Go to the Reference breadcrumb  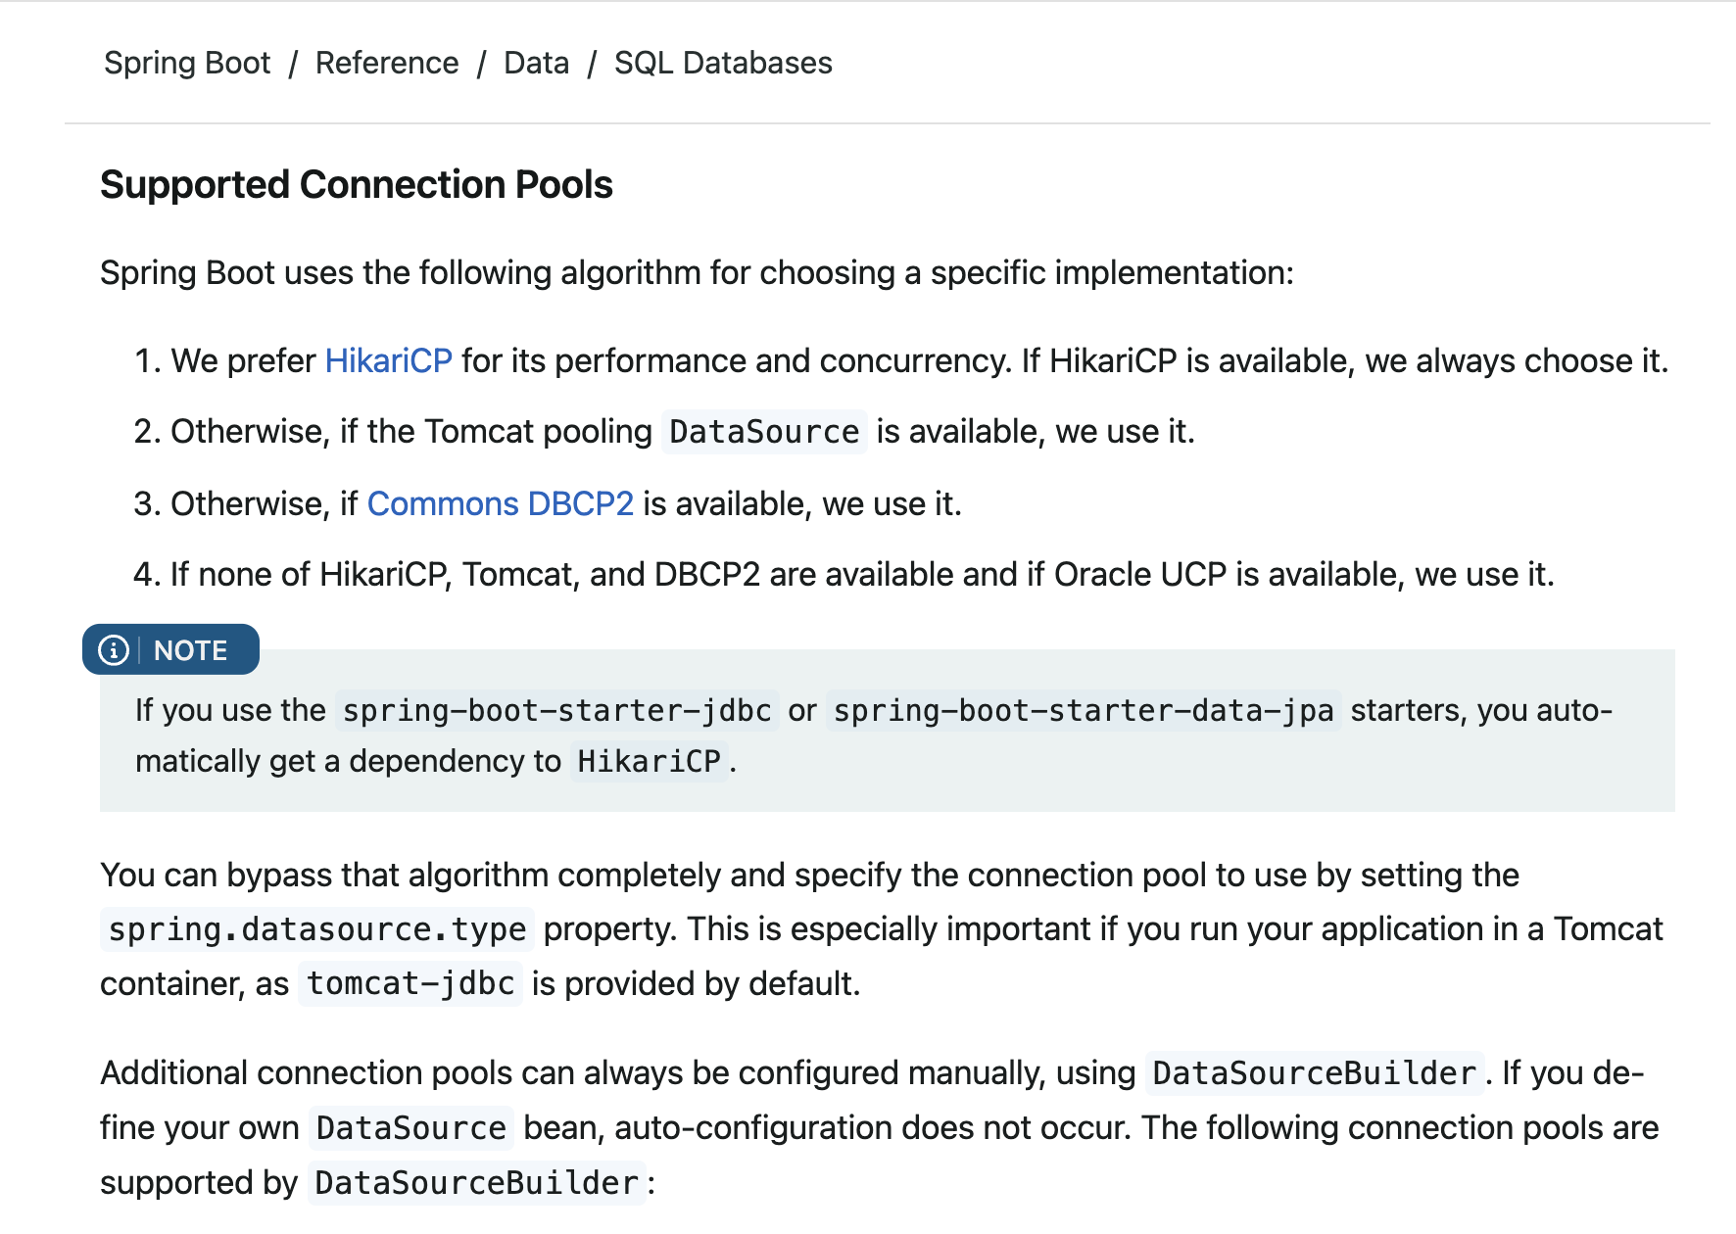coord(387,63)
